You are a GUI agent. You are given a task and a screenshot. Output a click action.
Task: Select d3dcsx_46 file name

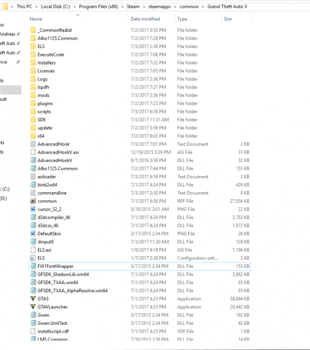[48, 225]
